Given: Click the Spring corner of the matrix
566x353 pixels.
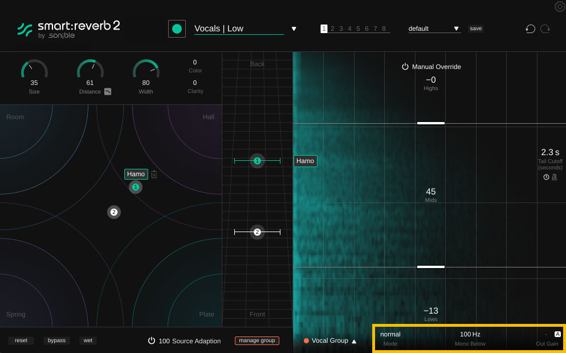Looking at the screenshot, I should tap(16, 314).
